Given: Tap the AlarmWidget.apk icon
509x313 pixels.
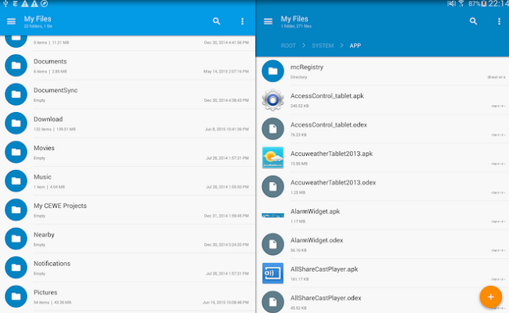Looking at the screenshot, I should (x=273, y=215).
